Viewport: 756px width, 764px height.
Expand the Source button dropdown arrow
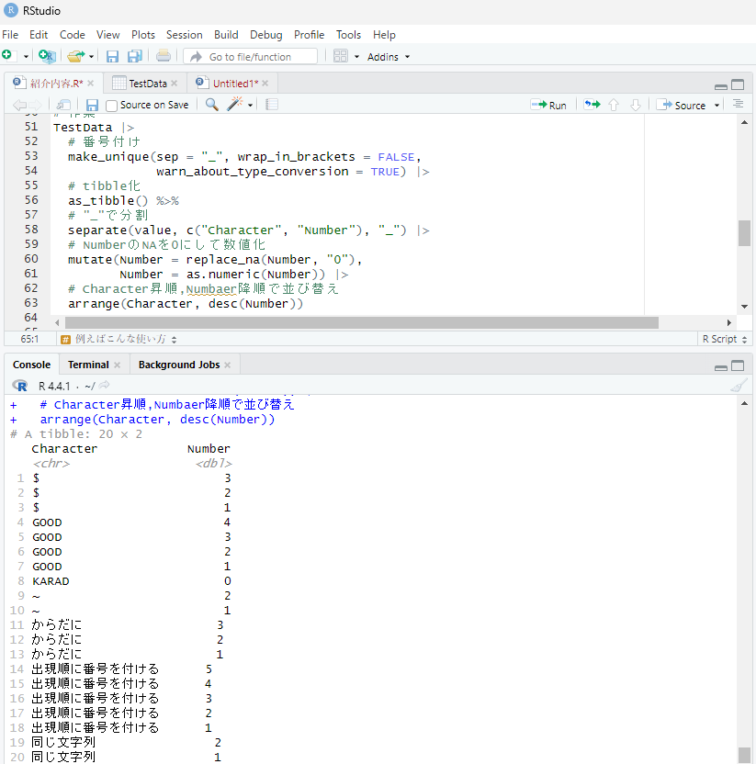coord(717,106)
